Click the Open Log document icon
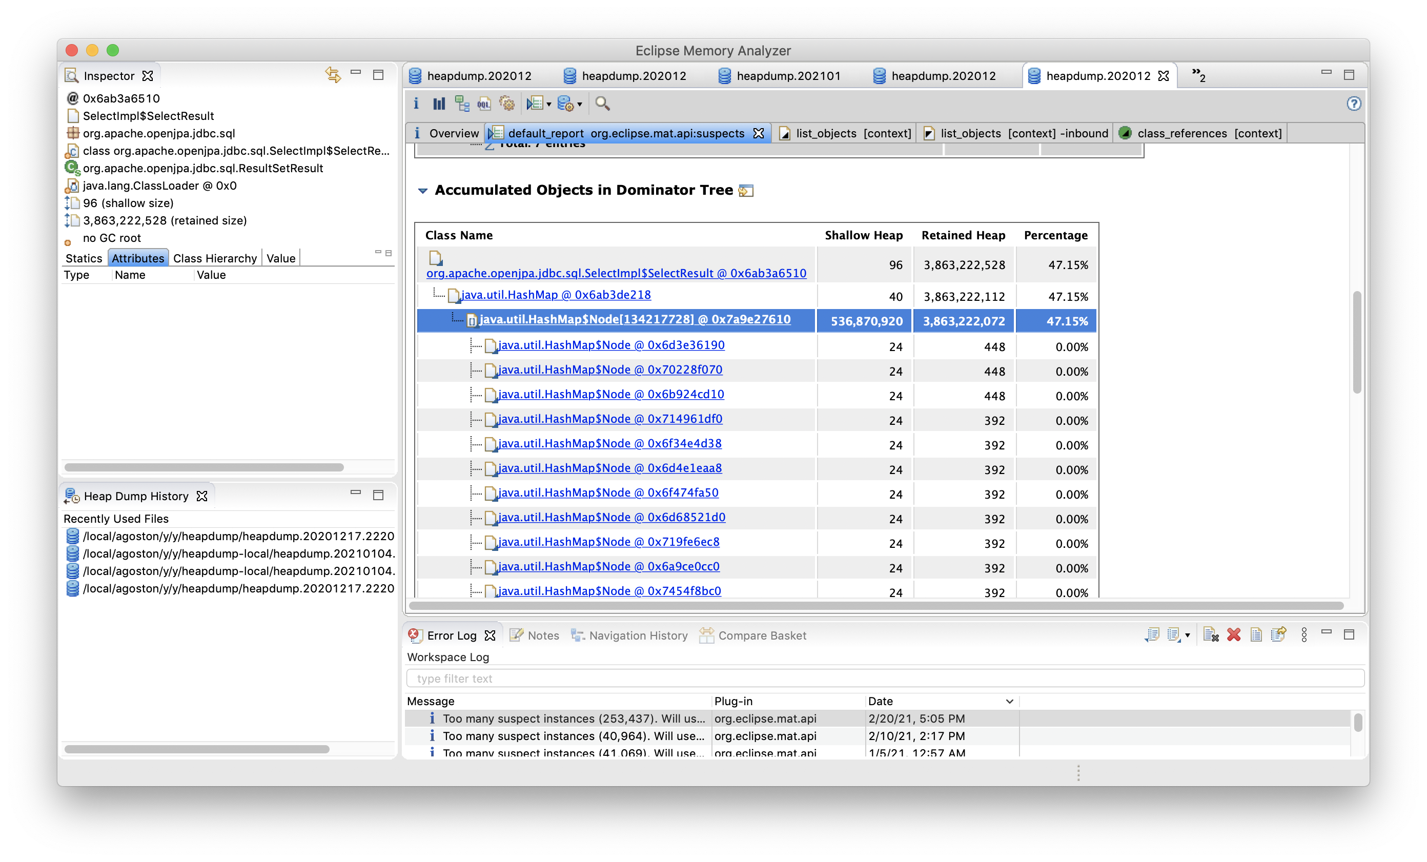Screen dimensions: 1427x862 pyautogui.click(x=1256, y=635)
